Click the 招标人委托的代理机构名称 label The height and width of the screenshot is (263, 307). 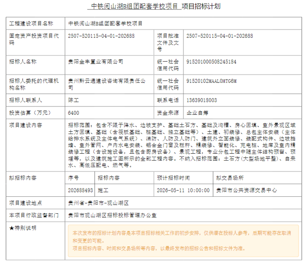[x=34, y=84]
